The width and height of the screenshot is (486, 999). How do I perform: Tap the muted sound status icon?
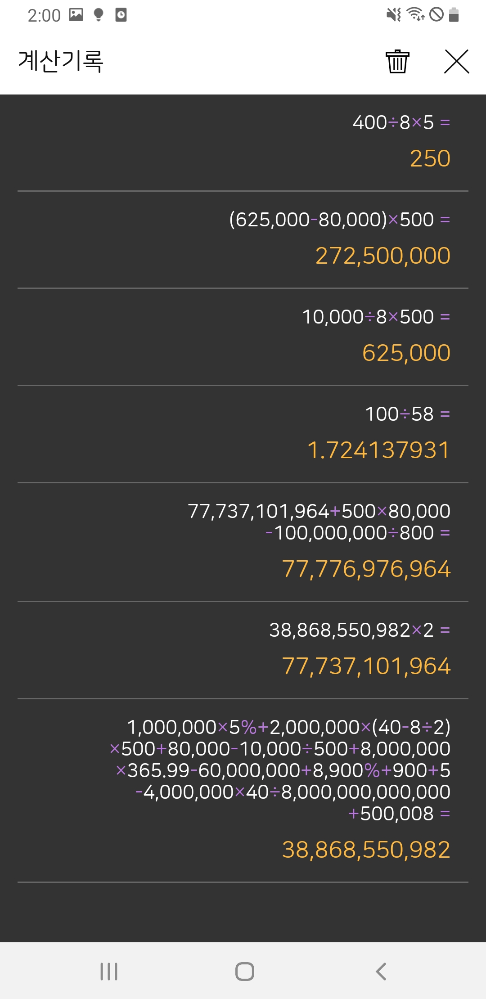click(394, 15)
